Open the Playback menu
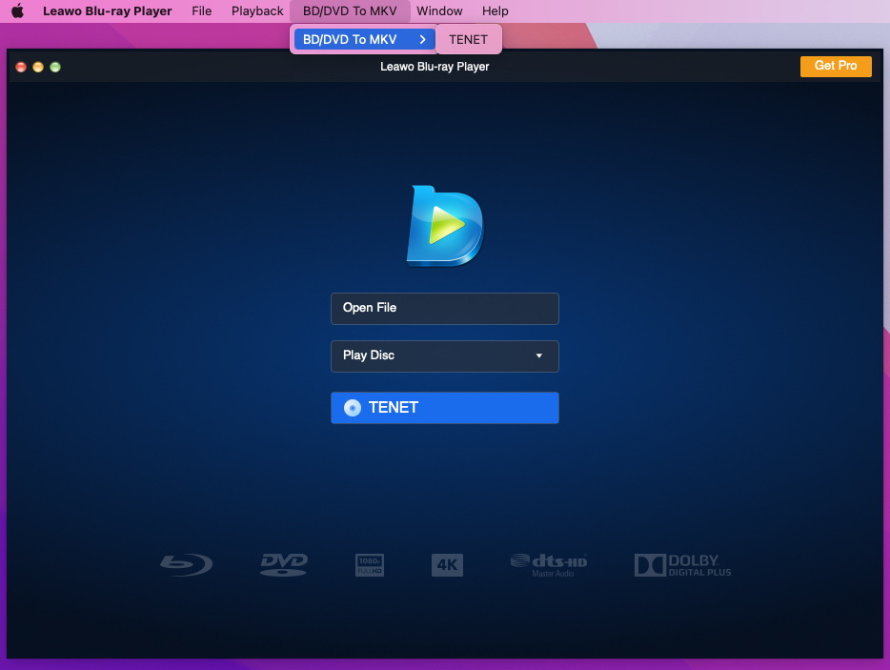Screen dimensions: 890x670 [257, 10]
